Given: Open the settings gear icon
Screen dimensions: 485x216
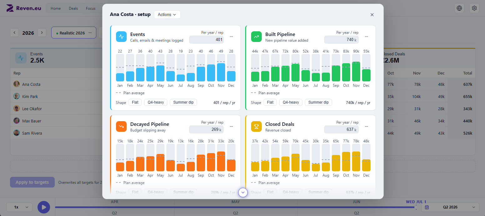Looking at the screenshot, I should coord(474,8).
